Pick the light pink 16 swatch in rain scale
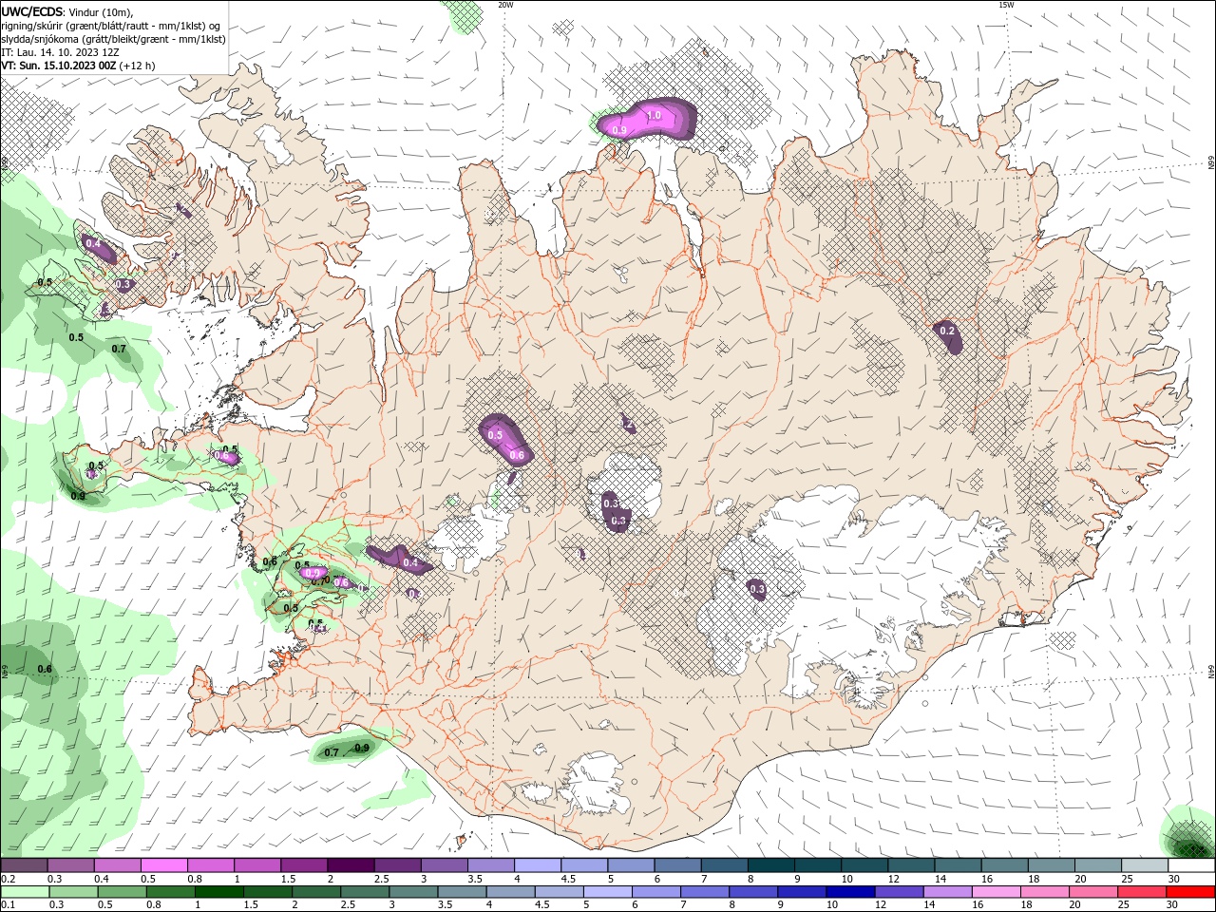 tap(997, 892)
